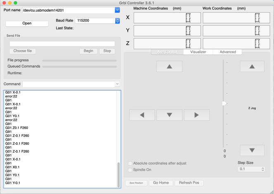Click the Choose file button
Viewport: 274px width, 194px height.
(23, 51)
